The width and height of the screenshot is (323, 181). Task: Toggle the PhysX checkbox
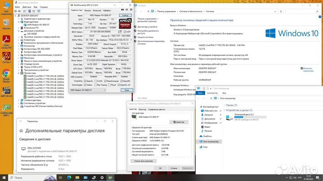click(x=109, y=85)
